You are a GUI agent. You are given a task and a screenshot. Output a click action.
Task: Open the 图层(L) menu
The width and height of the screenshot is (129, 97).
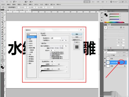click(20, 4)
